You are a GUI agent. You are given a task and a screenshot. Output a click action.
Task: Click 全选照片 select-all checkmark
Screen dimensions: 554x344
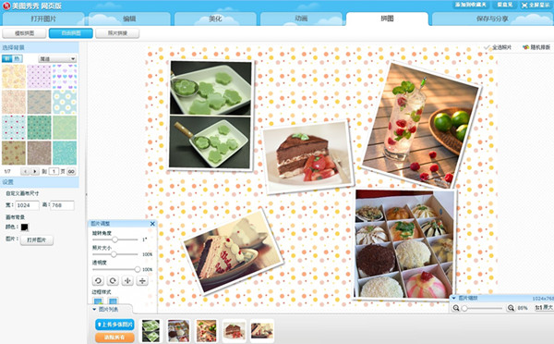point(488,47)
